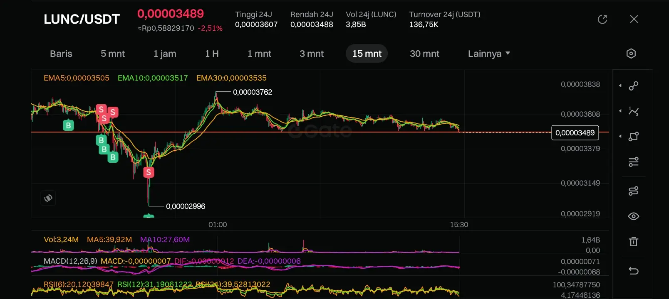Tap the red header price 0,00003489
The height and width of the screenshot is (299, 669).
point(171,14)
